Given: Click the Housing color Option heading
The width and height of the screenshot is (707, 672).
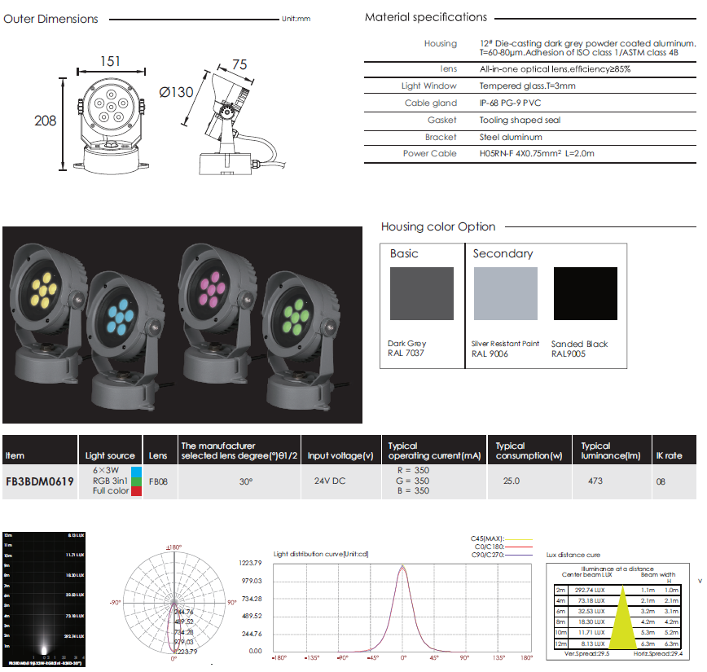Looking at the screenshot, I should click(438, 226).
